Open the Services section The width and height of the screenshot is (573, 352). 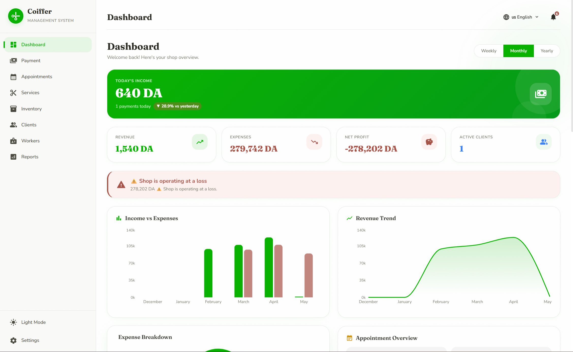(x=48, y=93)
